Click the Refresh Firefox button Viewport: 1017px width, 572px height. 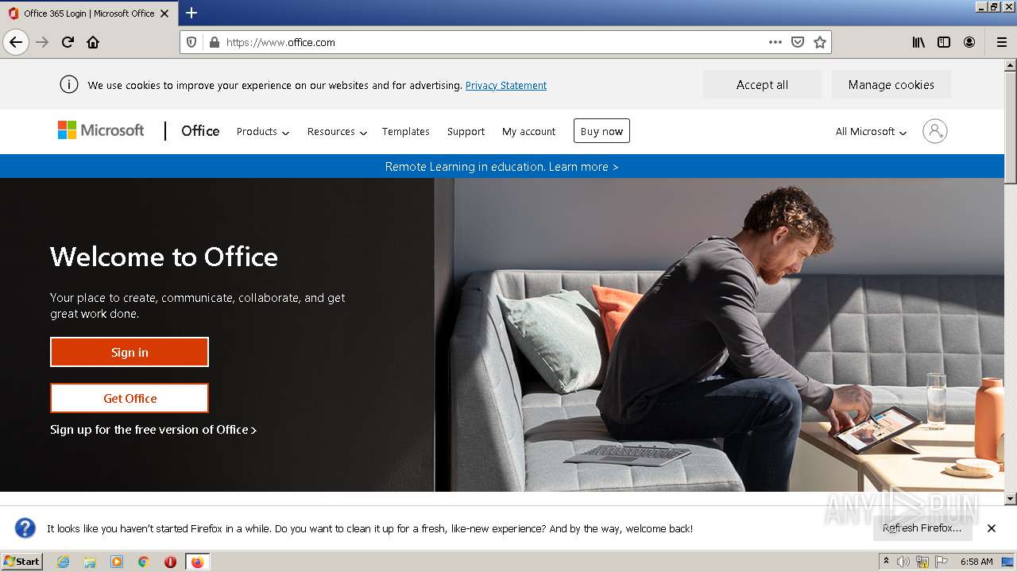click(922, 528)
